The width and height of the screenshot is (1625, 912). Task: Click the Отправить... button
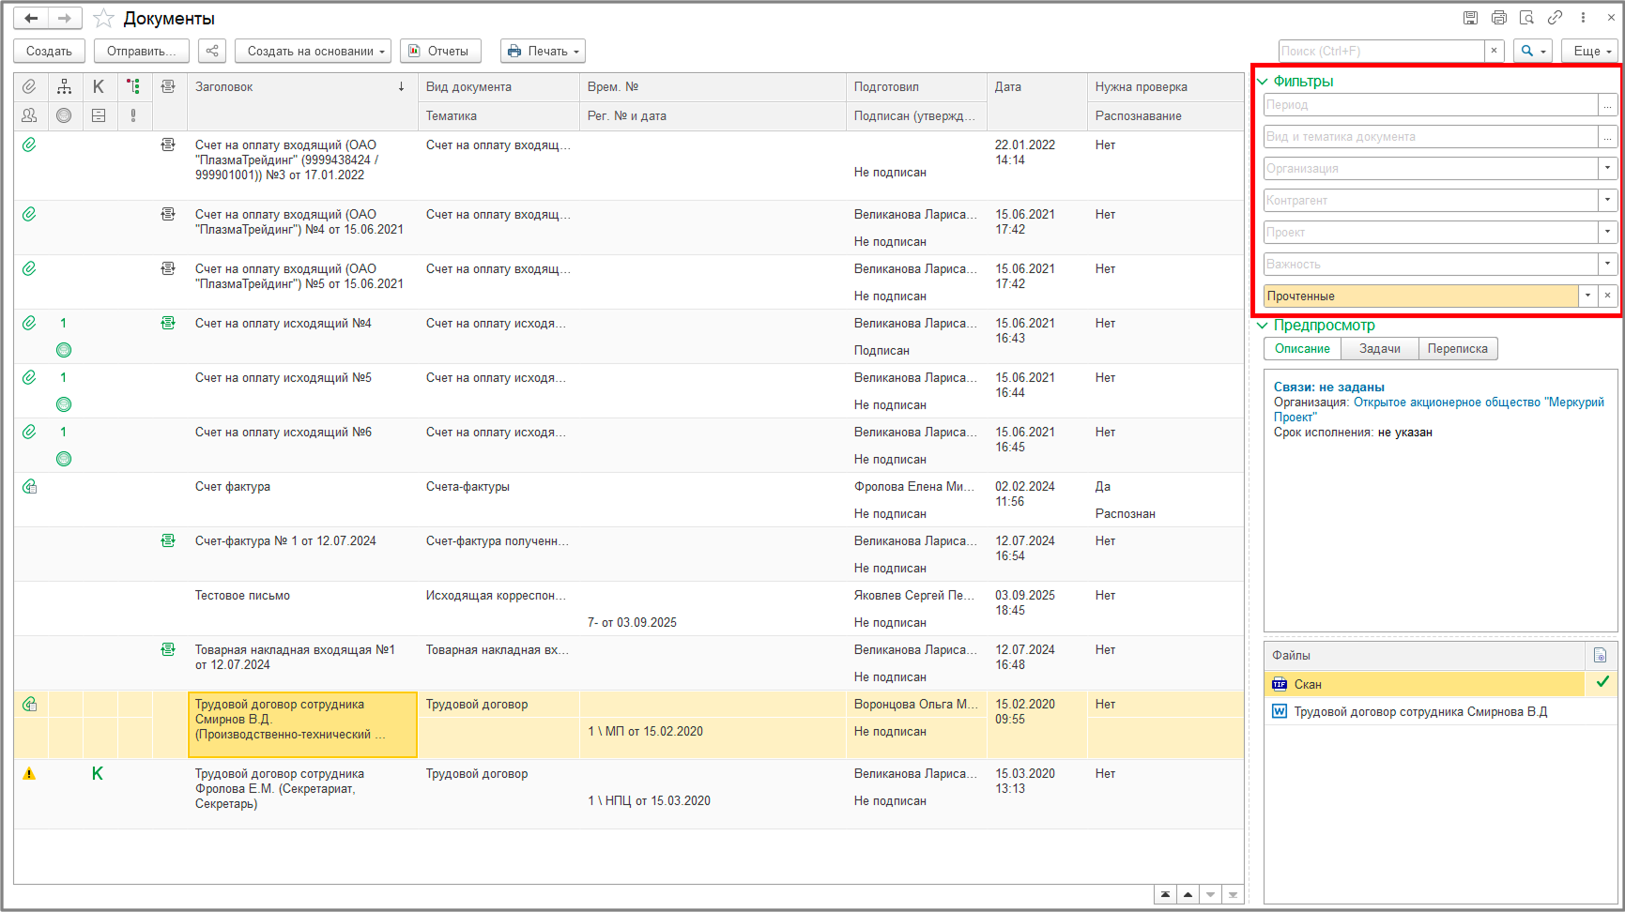(142, 51)
